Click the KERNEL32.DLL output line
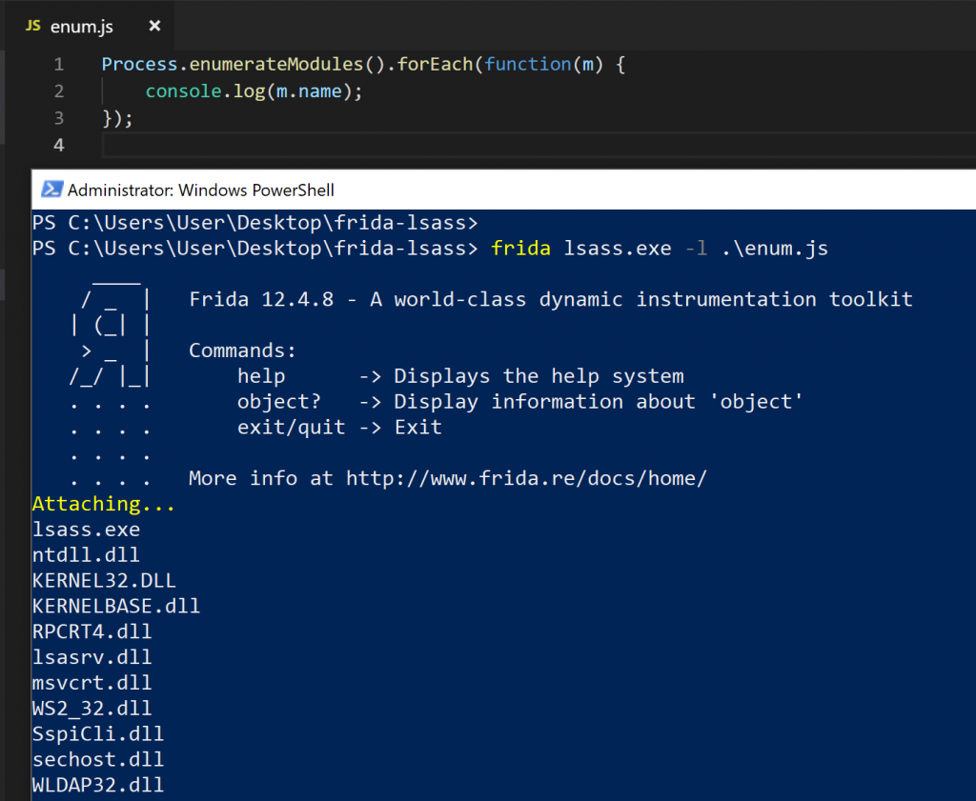Screen dimensions: 976x801 (104, 580)
